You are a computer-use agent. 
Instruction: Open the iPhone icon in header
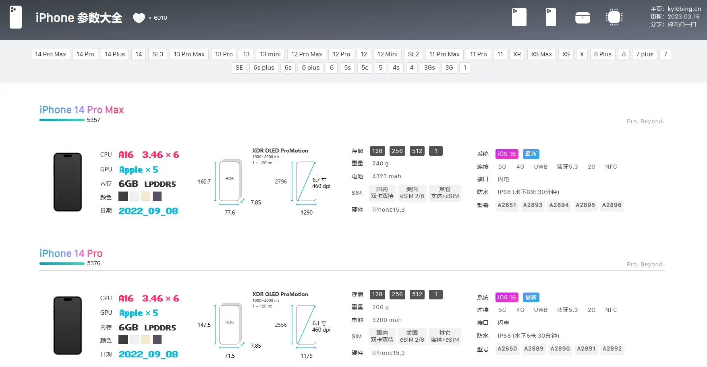[x=551, y=17]
